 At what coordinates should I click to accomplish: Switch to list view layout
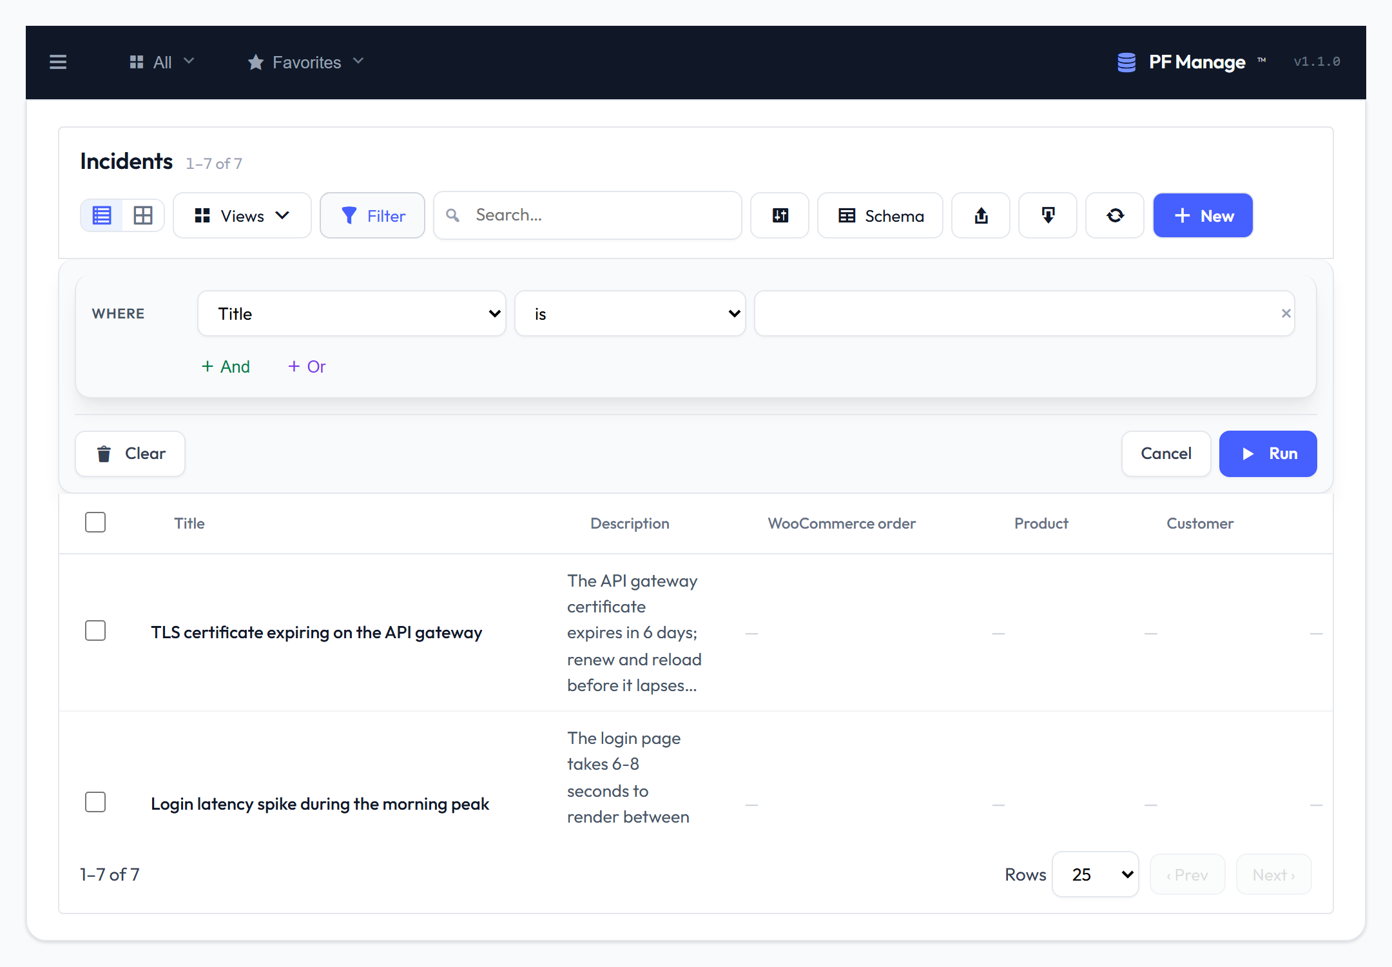coord(102,215)
